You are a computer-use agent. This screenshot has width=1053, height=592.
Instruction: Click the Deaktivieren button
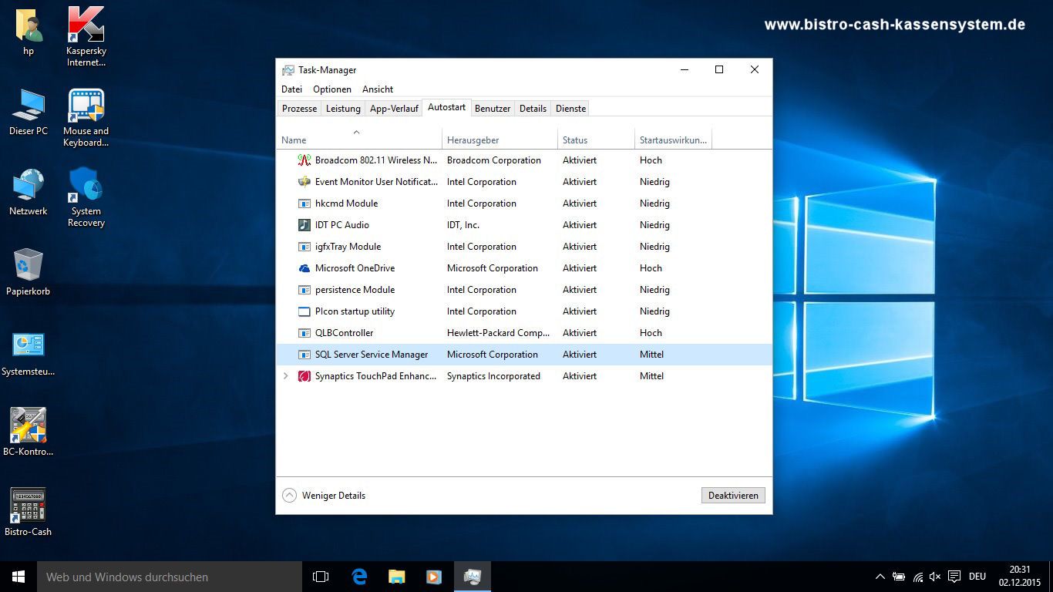[733, 496]
